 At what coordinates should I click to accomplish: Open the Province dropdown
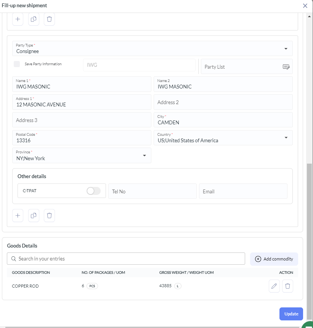(144, 156)
